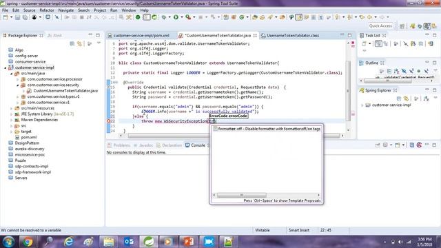Click the Save All toolbar icon
Viewport: 441px width, 248px height.
pyautogui.click(x=25, y=17)
